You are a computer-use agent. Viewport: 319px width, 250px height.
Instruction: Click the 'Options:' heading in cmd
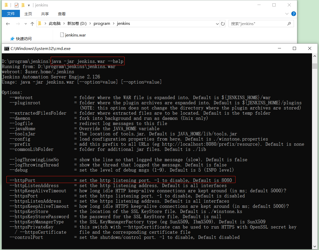tap(12, 92)
